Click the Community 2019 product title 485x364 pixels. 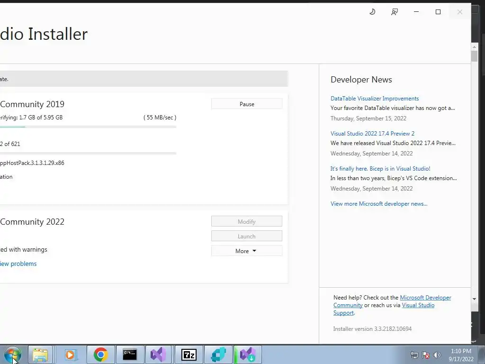click(32, 104)
